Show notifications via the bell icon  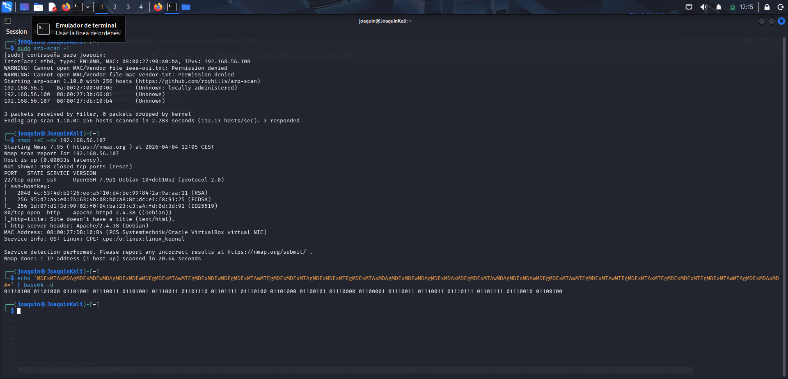click(x=719, y=7)
